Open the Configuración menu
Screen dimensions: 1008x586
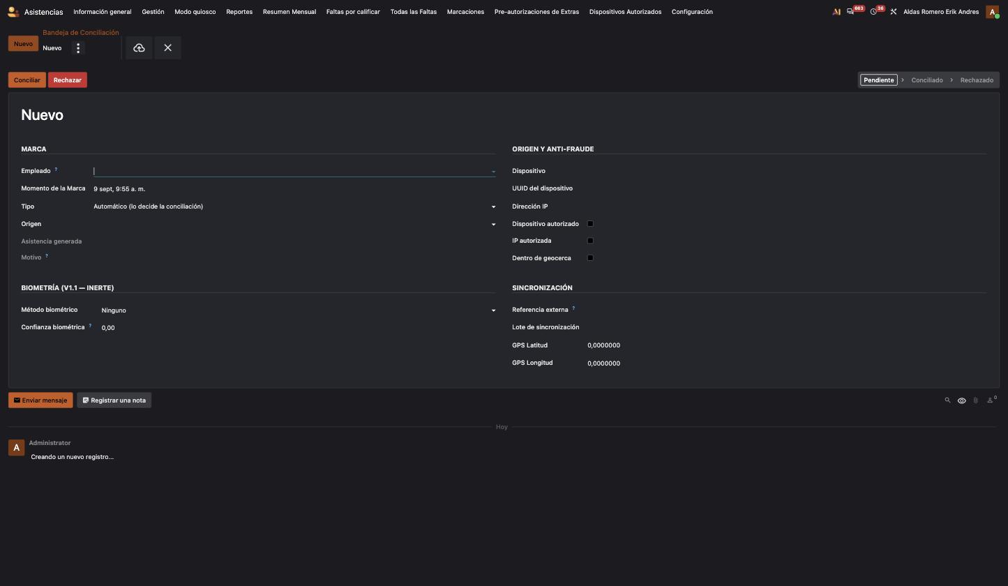tap(692, 12)
